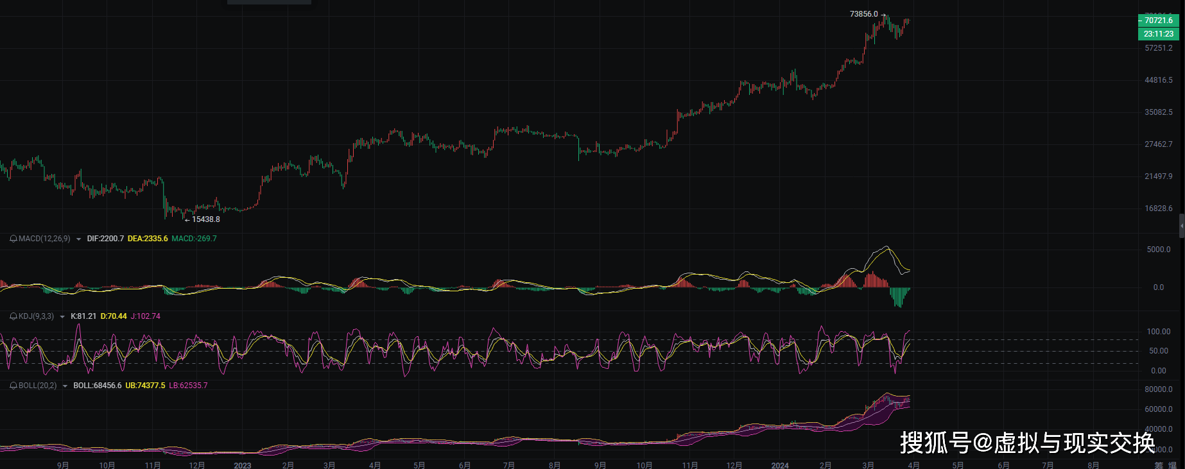Image resolution: width=1185 pixels, height=469 pixels.
Task: Click the KDJ alert bell icon
Action: point(13,316)
